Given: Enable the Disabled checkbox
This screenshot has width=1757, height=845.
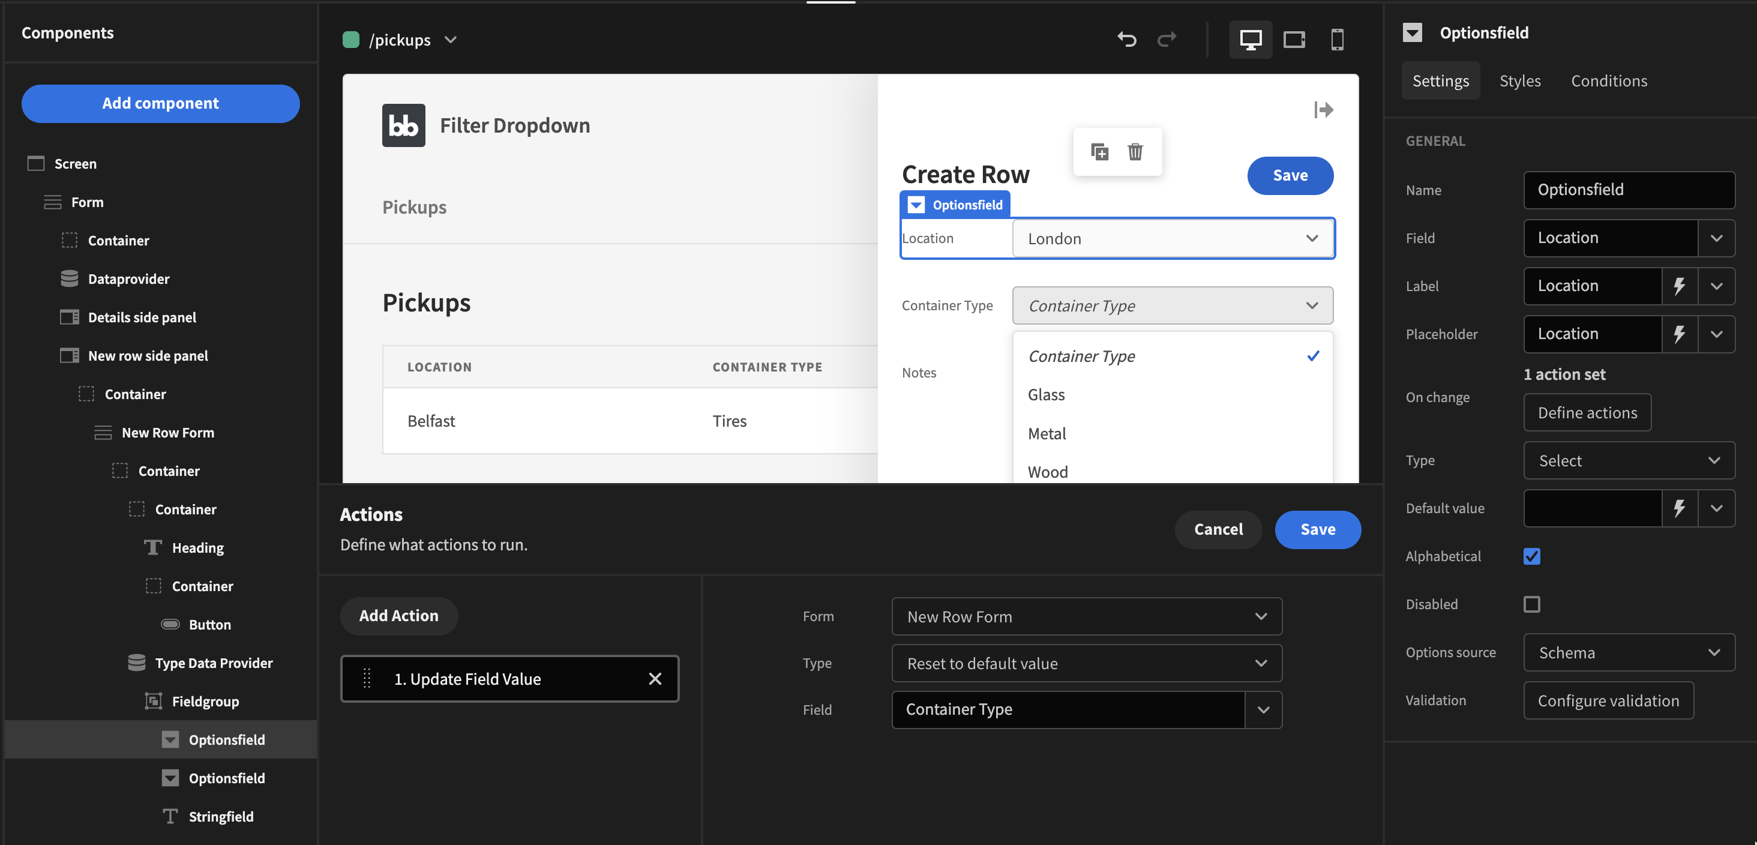Looking at the screenshot, I should coord(1531,604).
